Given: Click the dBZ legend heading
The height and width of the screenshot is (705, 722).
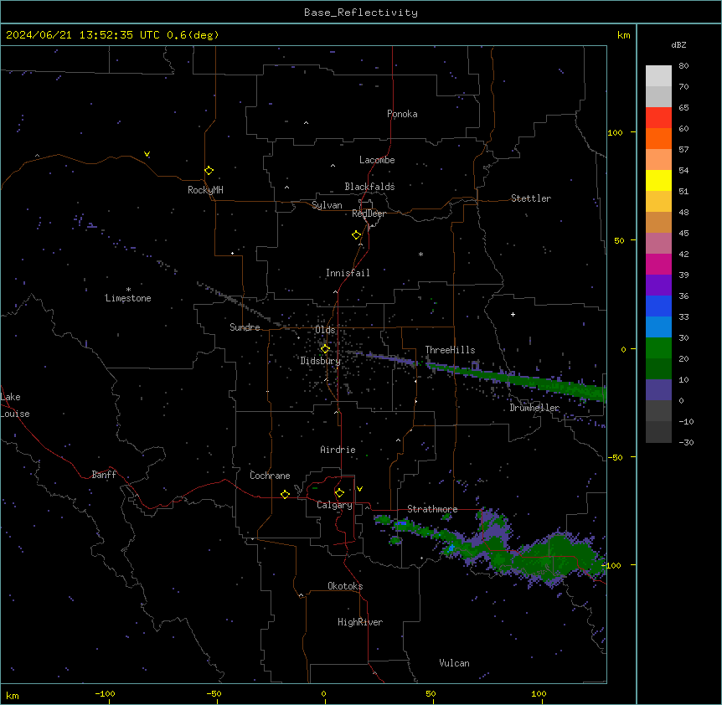Looking at the screenshot, I should 678,44.
